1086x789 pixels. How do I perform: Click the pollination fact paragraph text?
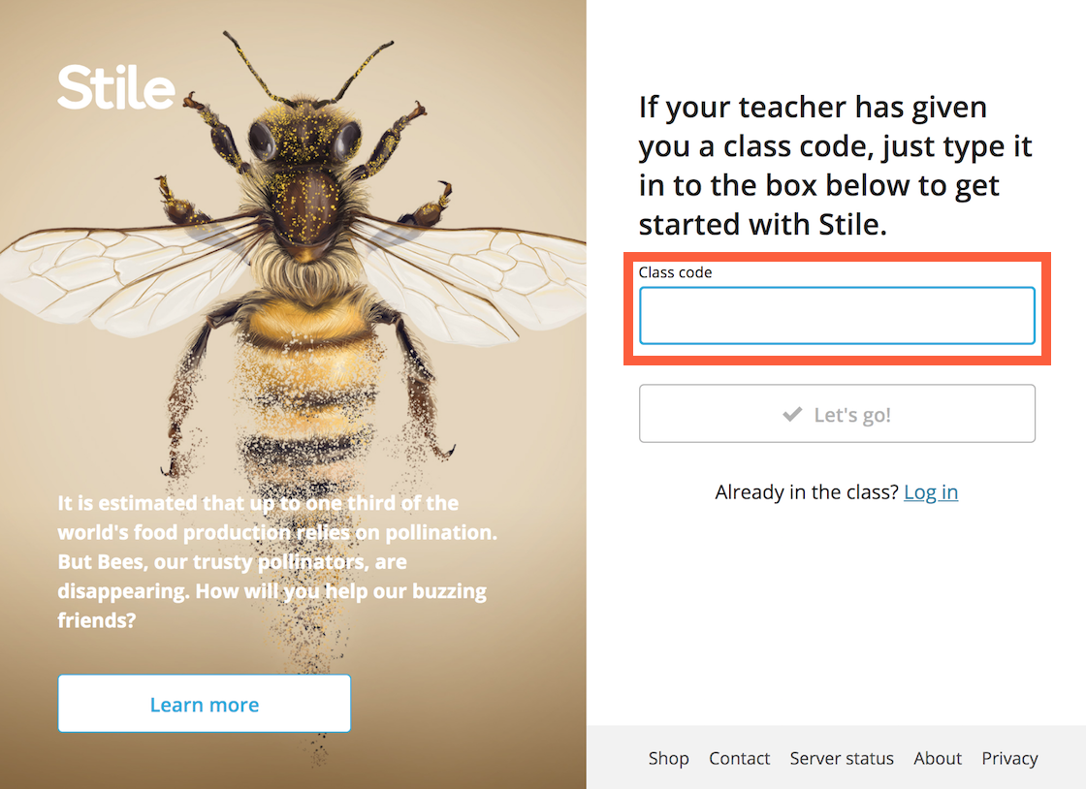coord(277,561)
